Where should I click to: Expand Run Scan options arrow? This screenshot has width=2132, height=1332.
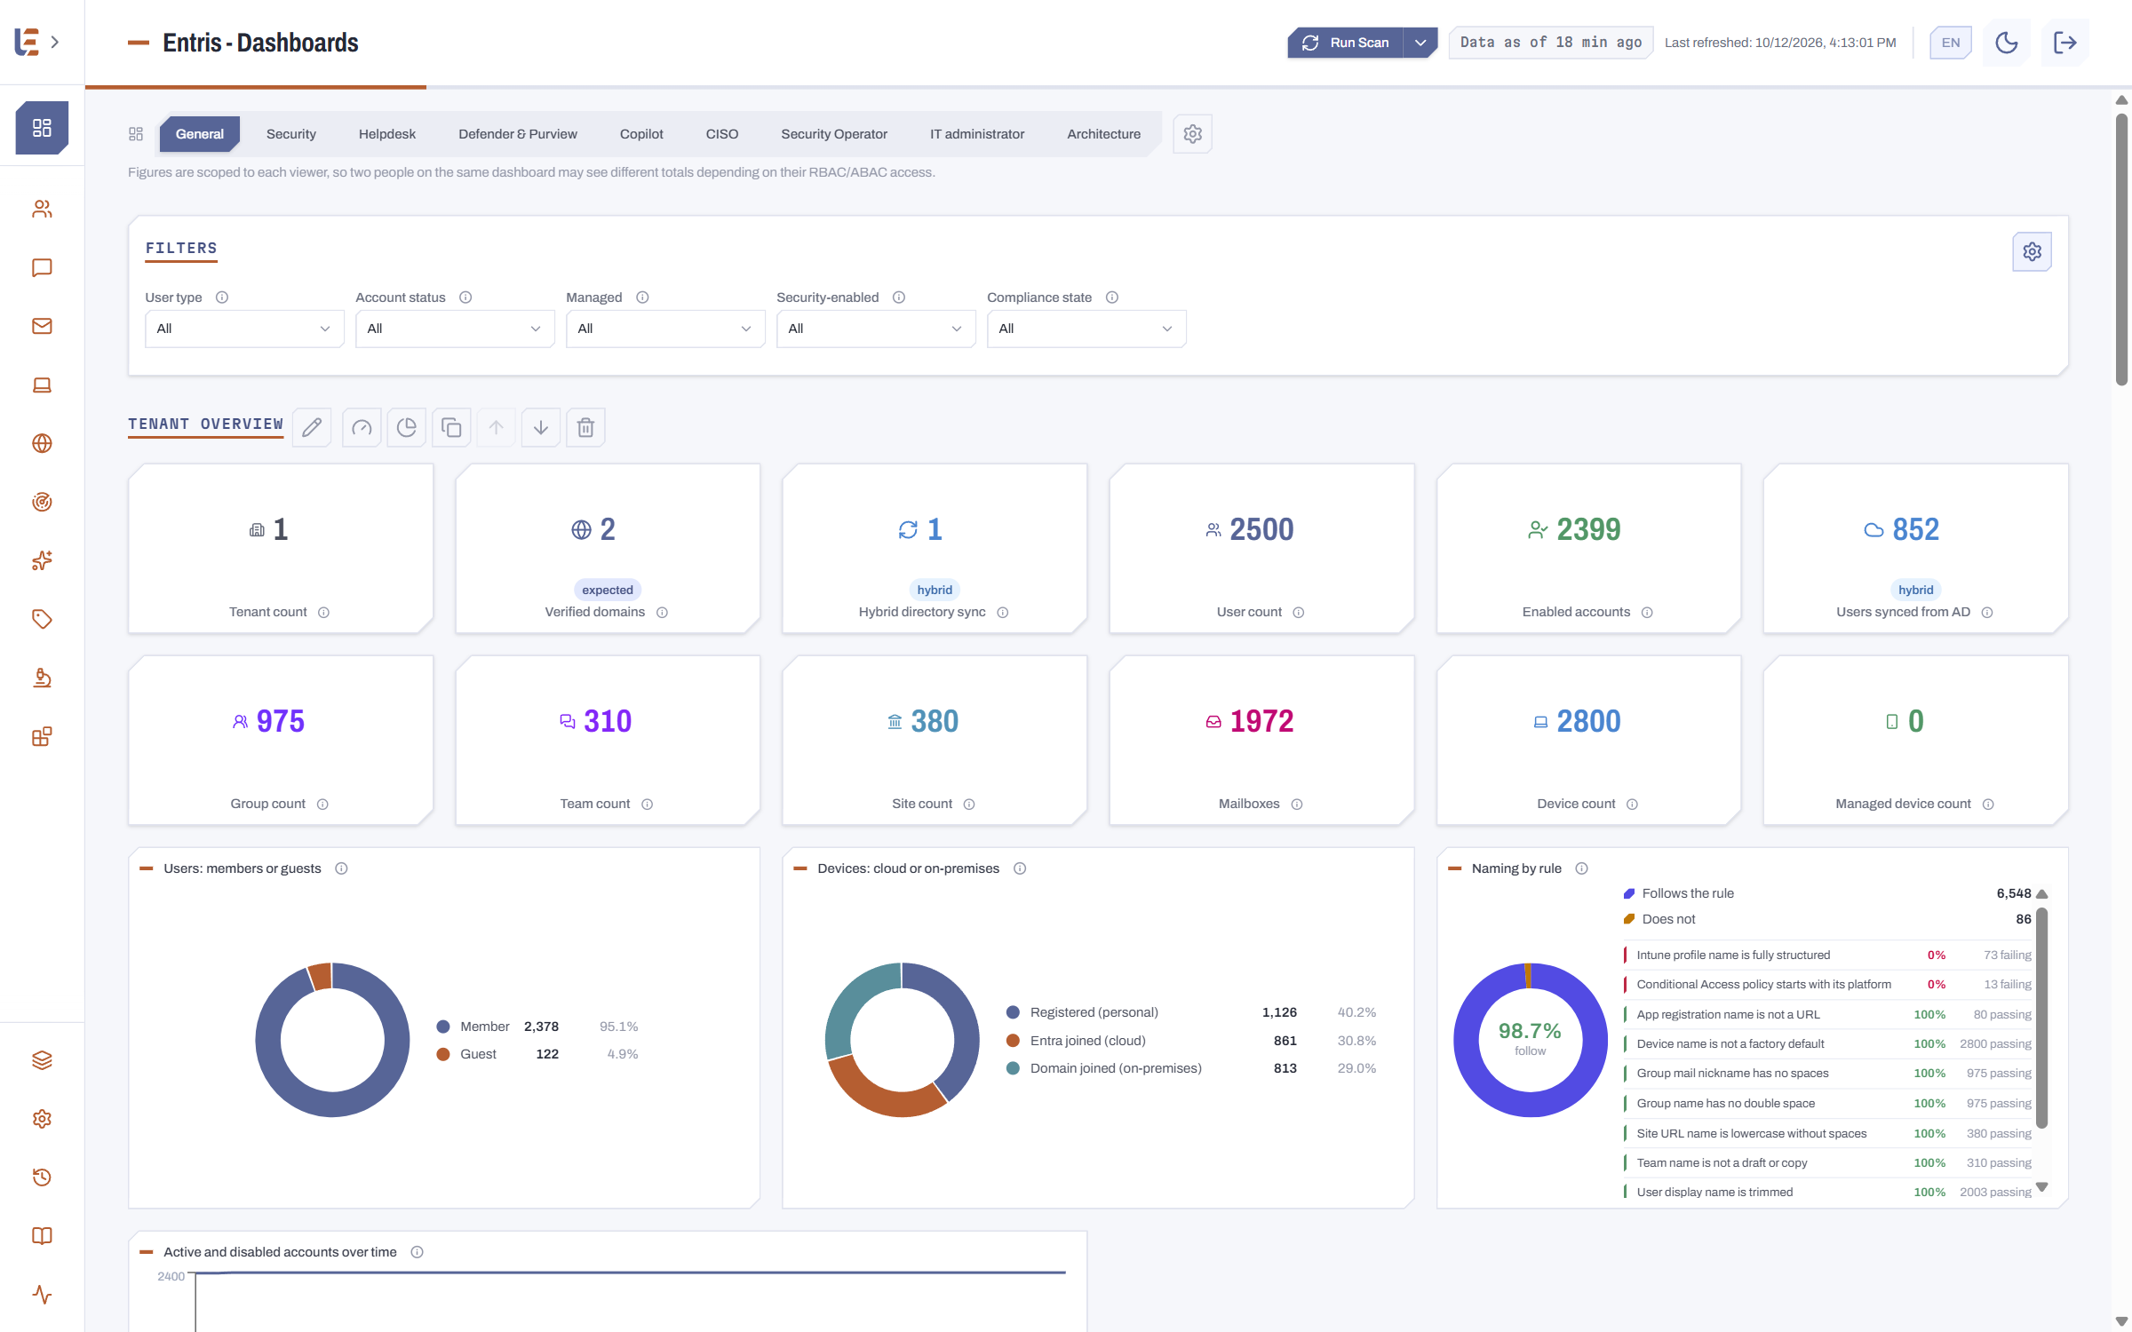1420,43
